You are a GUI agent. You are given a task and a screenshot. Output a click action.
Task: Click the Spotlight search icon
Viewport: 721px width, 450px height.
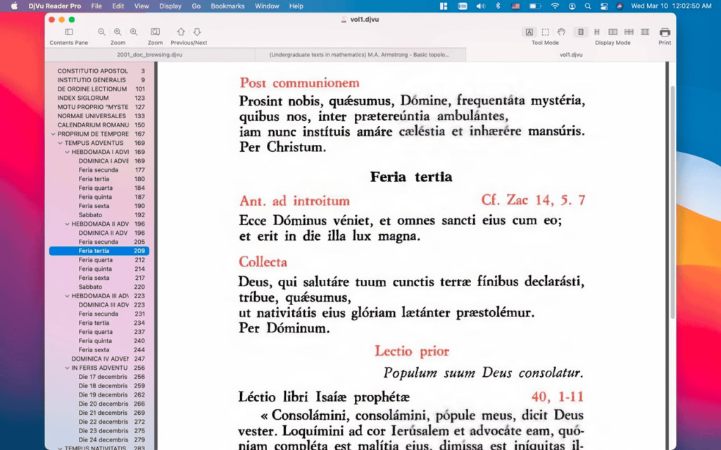(x=589, y=6)
